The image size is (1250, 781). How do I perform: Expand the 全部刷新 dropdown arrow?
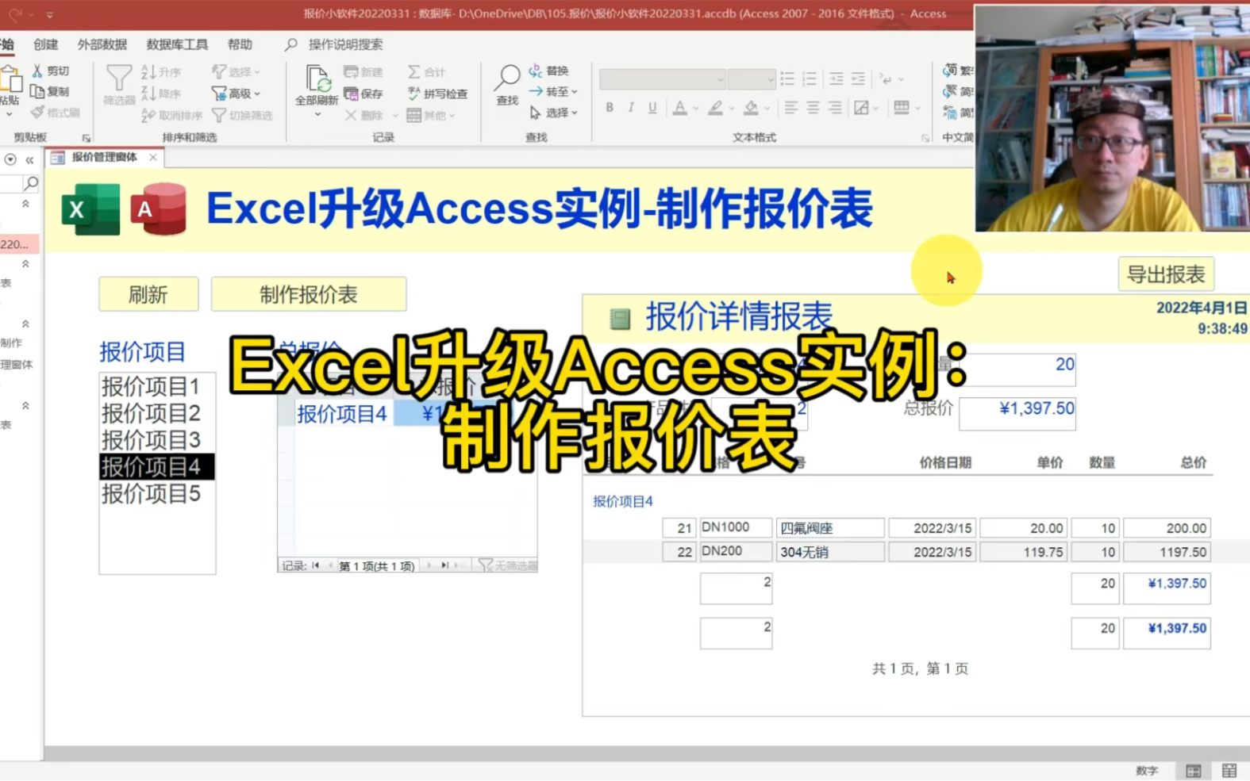pyautogui.click(x=317, y=115)
